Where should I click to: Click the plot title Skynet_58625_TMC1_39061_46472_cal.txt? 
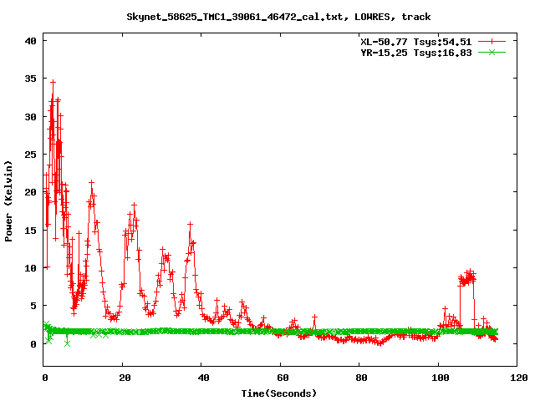coord(278,17)
